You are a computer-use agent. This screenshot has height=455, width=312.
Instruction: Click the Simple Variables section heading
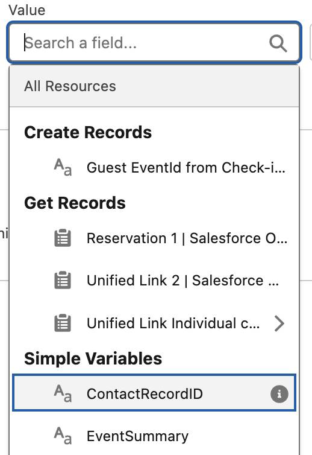(x=93, y=358)
